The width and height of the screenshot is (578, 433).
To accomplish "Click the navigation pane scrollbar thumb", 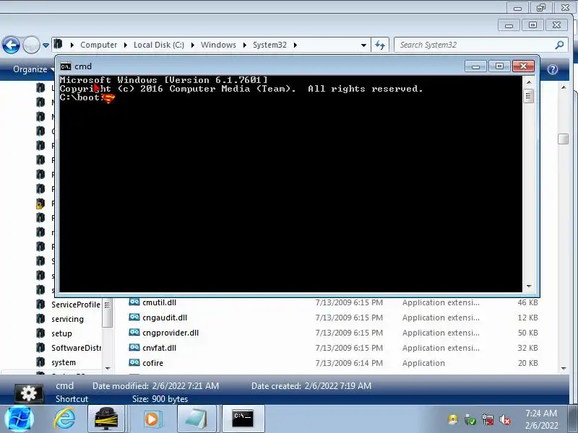I will click(x=107, y=313).
